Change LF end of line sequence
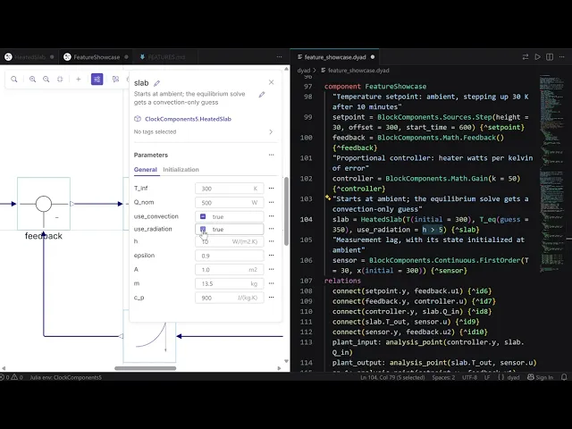Screen dimensions: 572x429 click(x=487, y=377)
